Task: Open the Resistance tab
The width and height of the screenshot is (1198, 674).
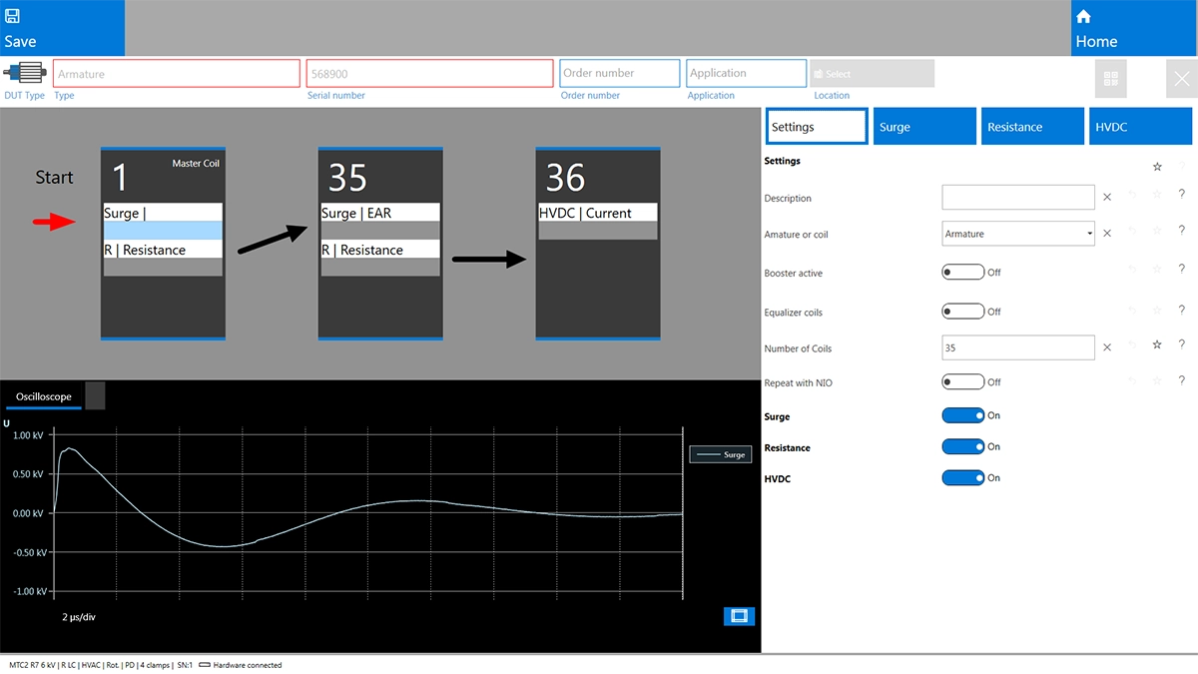Action: [x=1032, y=127]
